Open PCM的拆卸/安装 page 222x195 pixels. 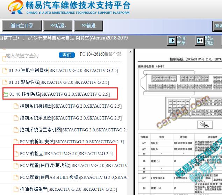coord(72,142)
